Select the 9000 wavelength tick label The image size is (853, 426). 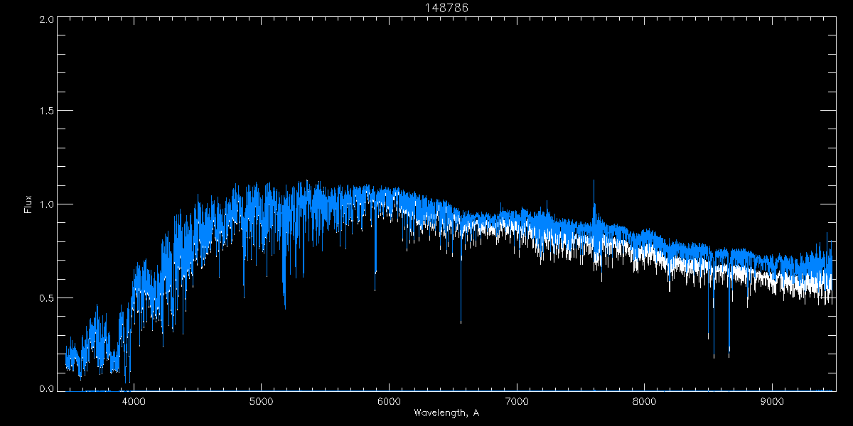772,400
